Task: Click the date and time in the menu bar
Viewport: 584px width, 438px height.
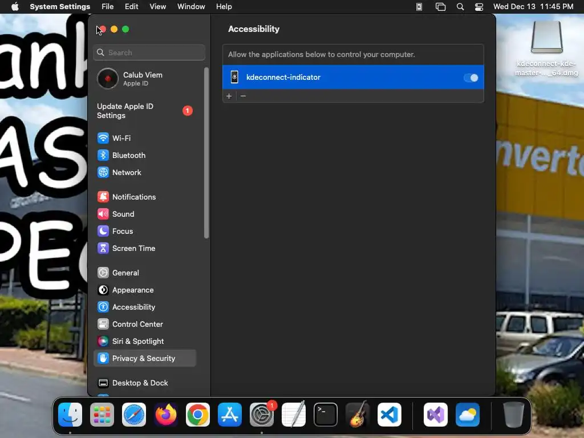Action: (533, 7)
